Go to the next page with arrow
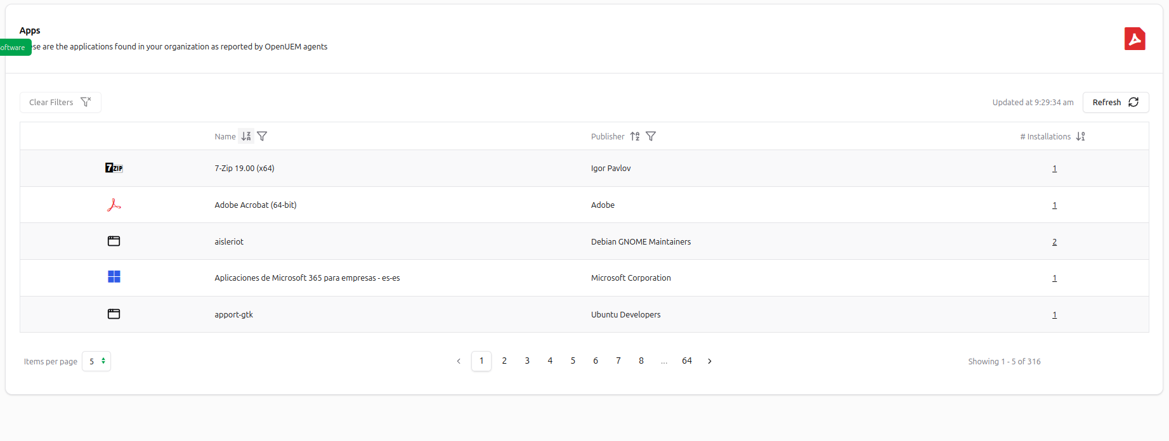1169x441 pixels. [709, 361]
